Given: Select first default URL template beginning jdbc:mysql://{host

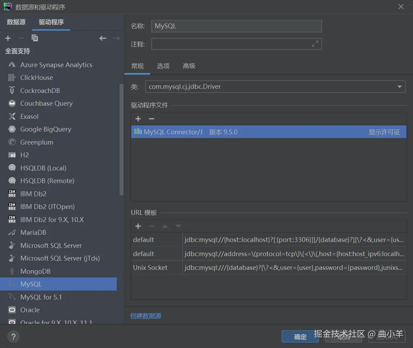Looking at the screenshot, I should 269,240.
